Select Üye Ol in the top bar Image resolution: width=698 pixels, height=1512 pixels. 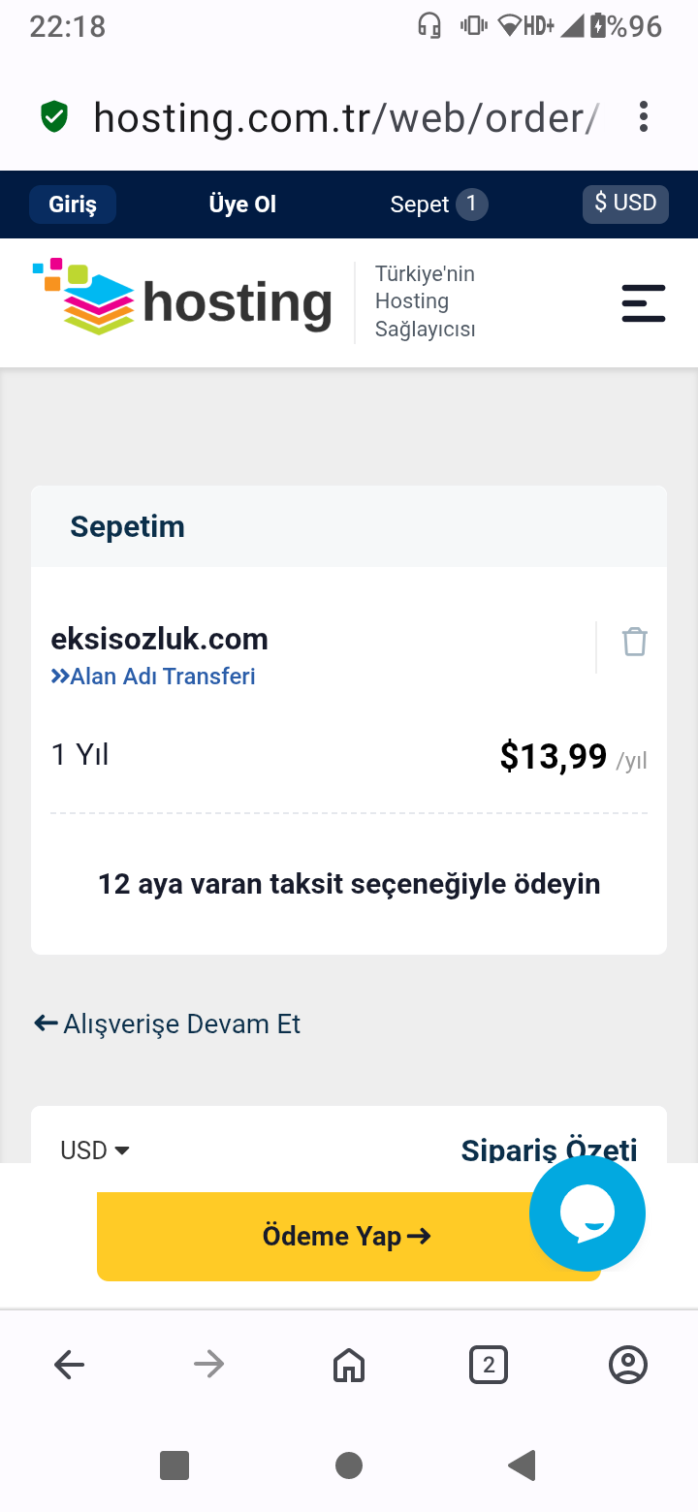click(242, 205)
